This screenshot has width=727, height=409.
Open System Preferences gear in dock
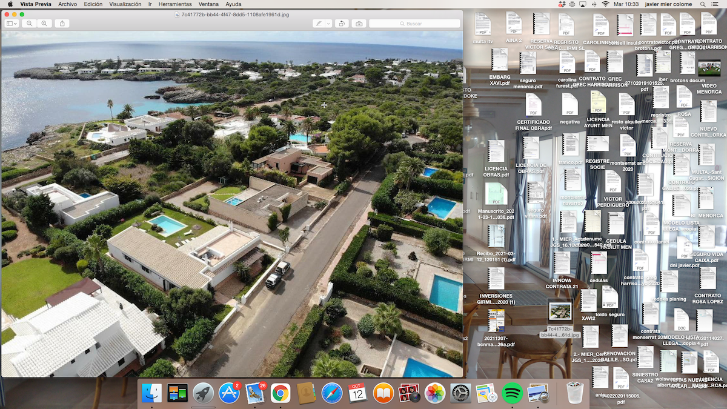coord(461,393)
